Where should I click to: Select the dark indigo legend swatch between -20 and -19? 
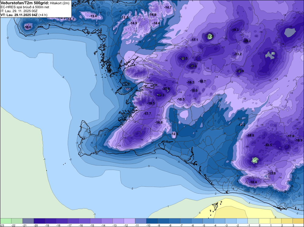pos(39,221)
